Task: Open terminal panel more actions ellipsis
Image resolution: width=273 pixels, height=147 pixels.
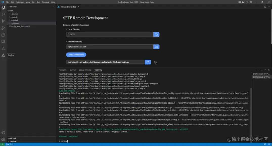Action: click(x=262, y=70)
